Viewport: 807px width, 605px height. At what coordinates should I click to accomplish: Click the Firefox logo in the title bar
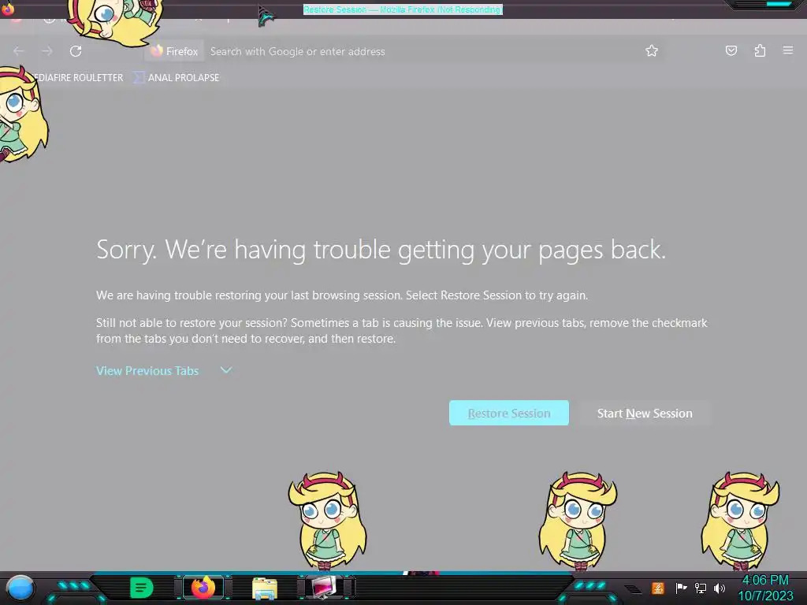pyautogui.click(x=7, y=9)
